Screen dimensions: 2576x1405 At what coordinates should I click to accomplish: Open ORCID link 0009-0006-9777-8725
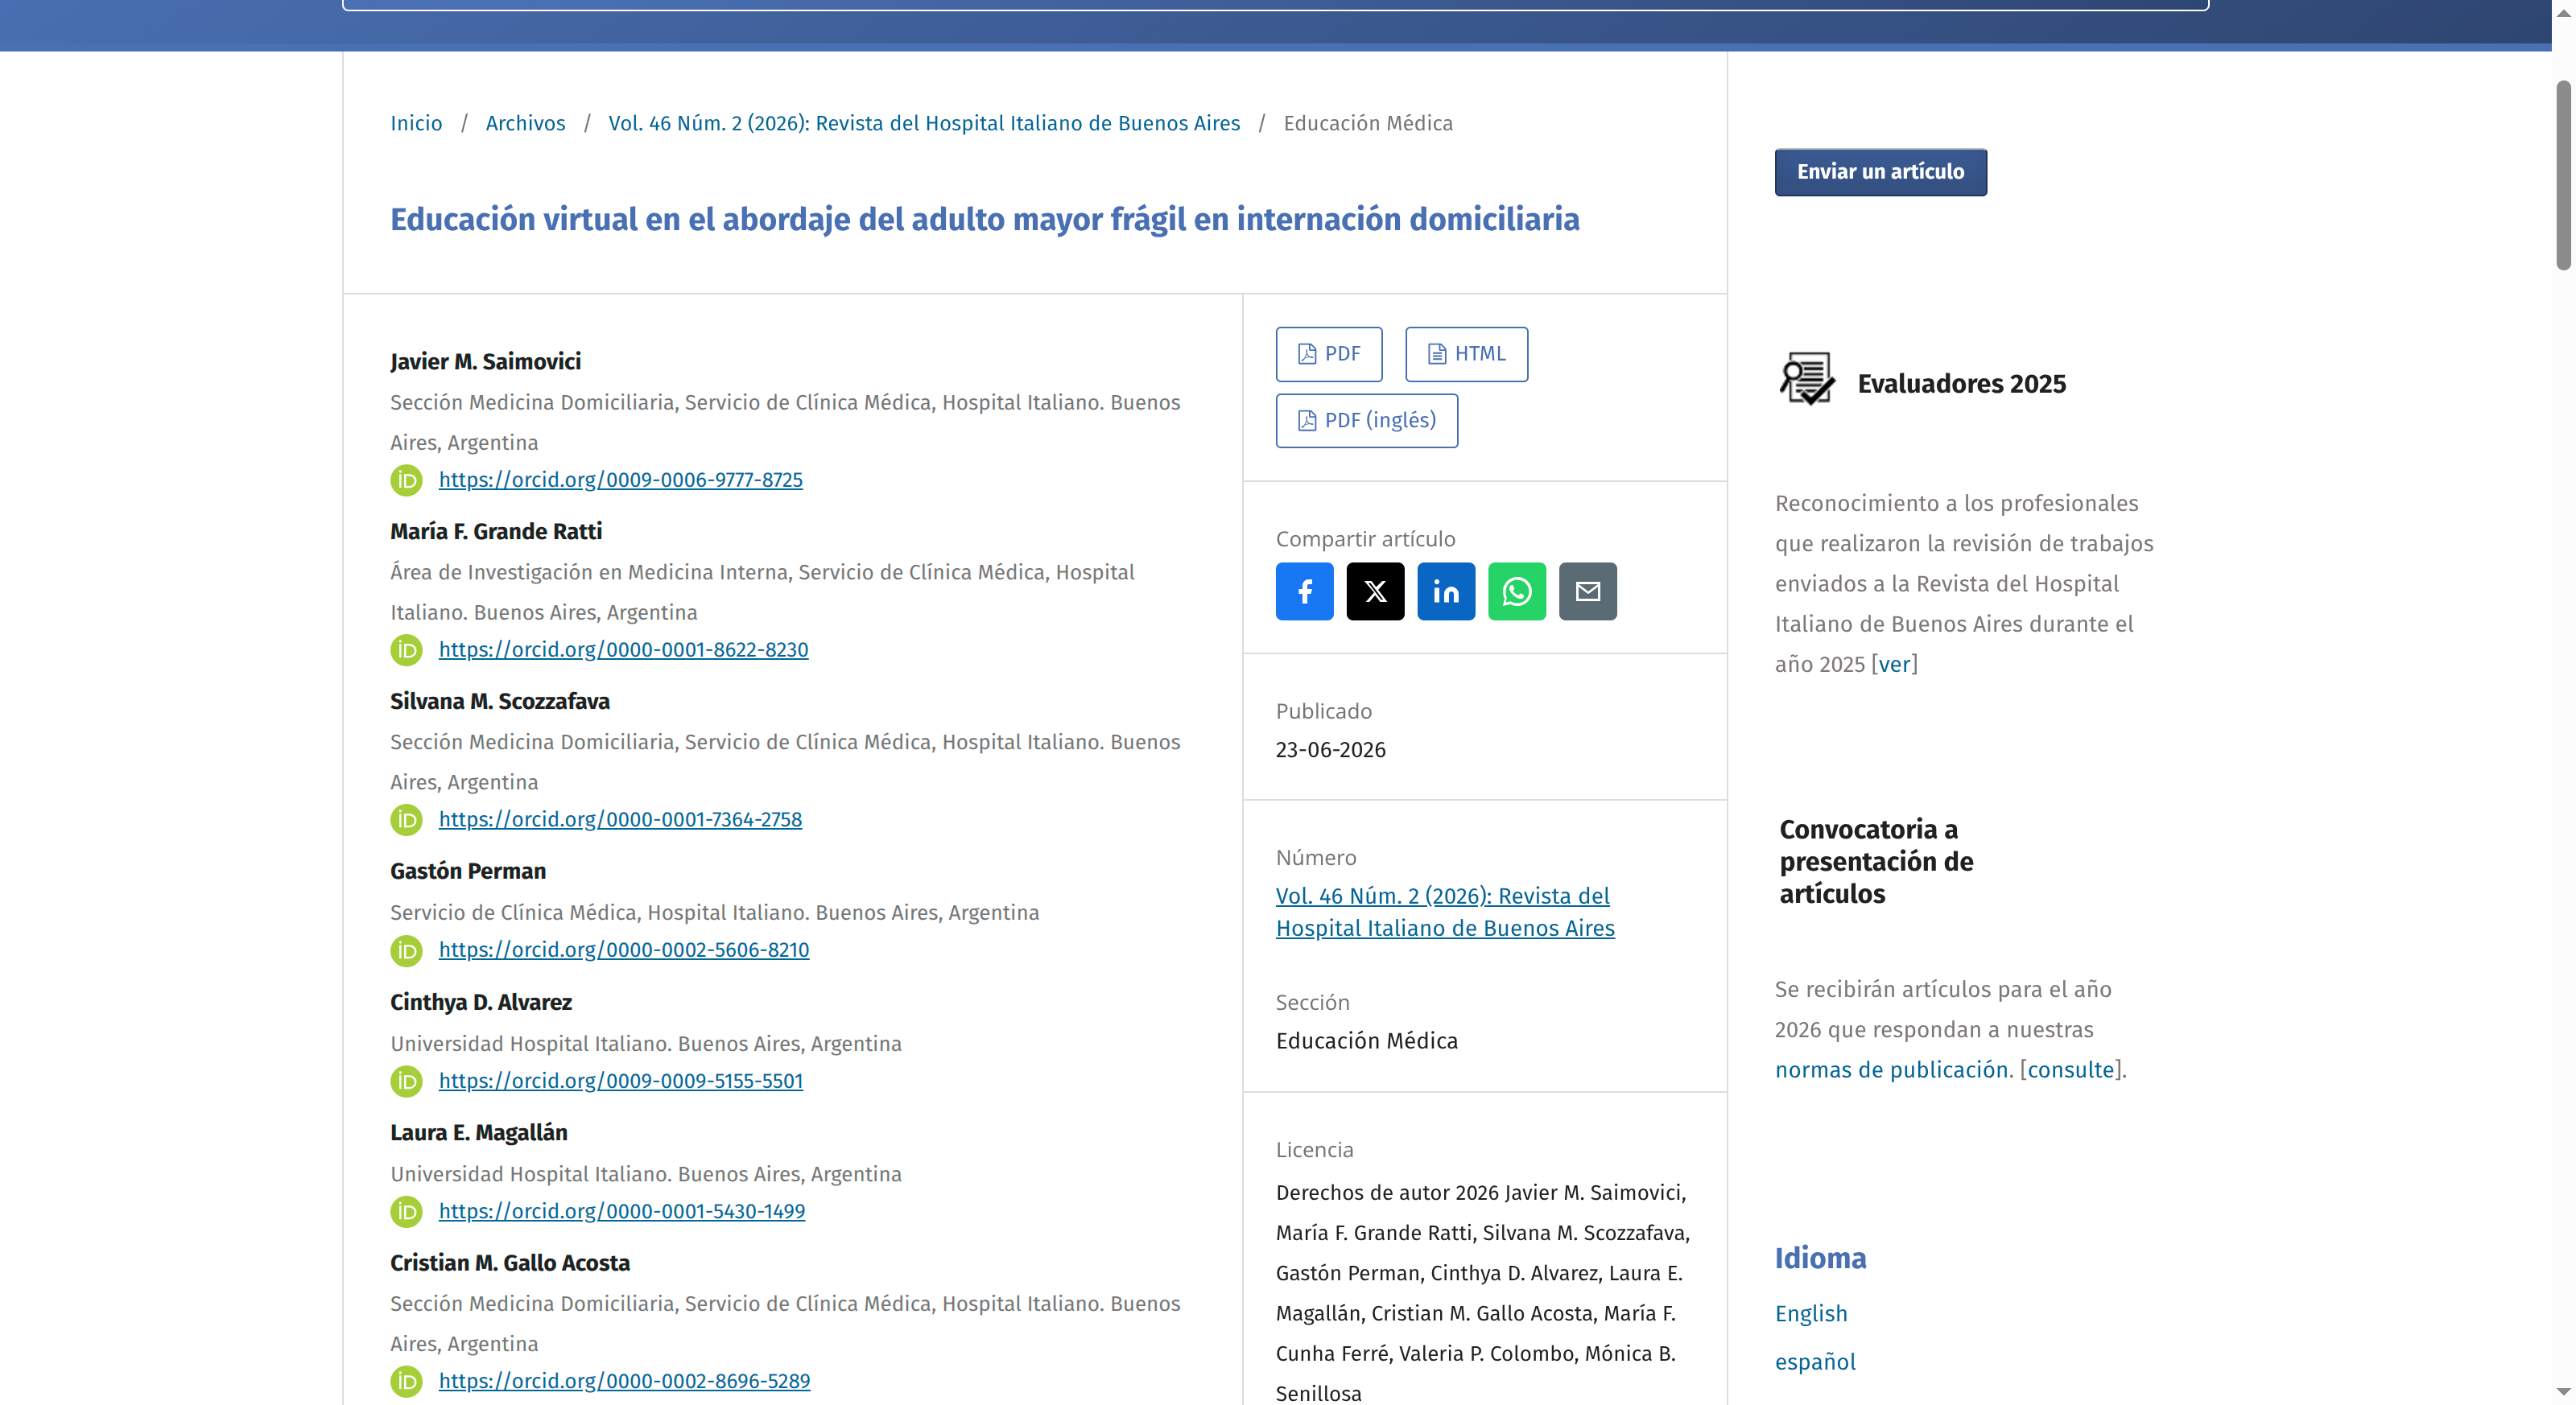(620, 480)
